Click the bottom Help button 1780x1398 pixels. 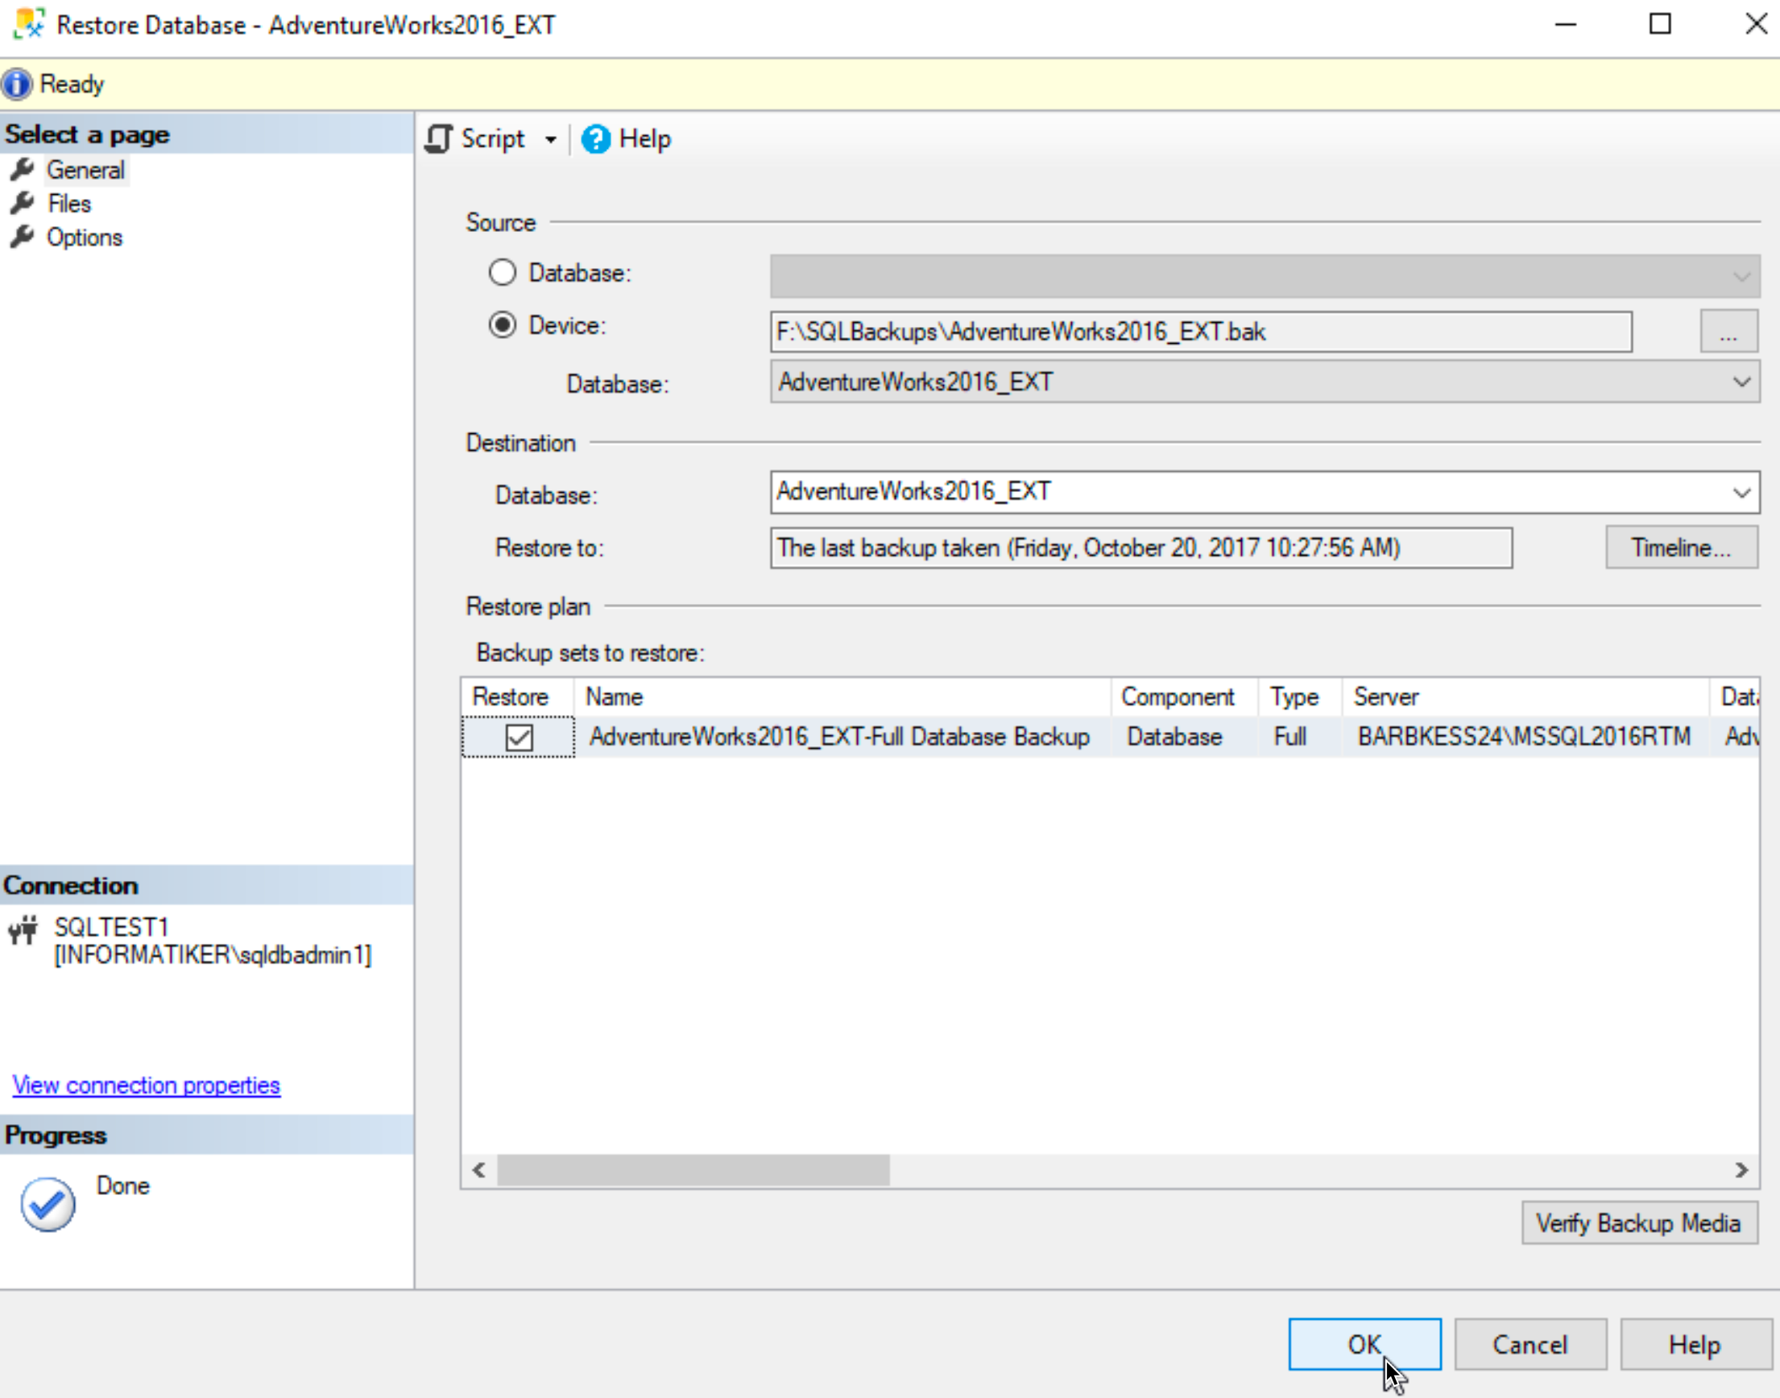1695,1344
